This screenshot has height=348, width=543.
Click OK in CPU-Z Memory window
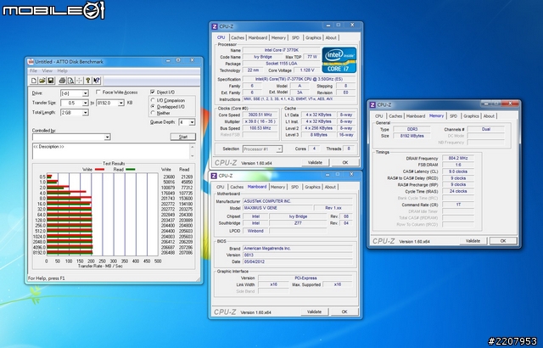(503, 241)
